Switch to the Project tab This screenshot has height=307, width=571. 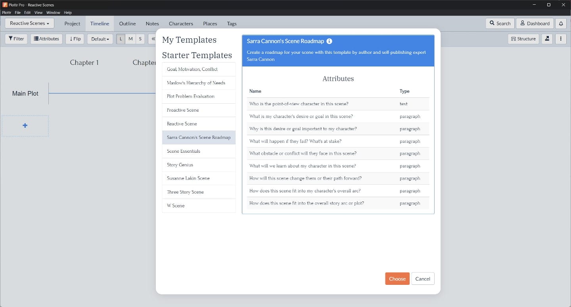(73, 24)
